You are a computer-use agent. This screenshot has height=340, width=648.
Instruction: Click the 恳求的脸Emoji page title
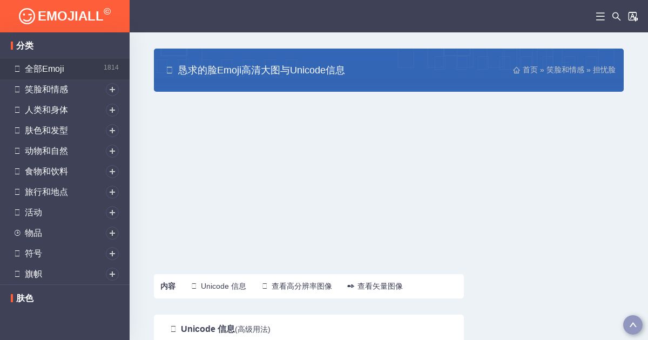pos(261,70)
